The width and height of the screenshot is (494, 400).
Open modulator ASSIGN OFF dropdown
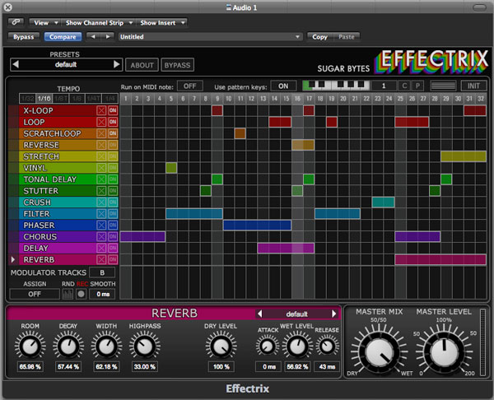click(x=35, y=294)
